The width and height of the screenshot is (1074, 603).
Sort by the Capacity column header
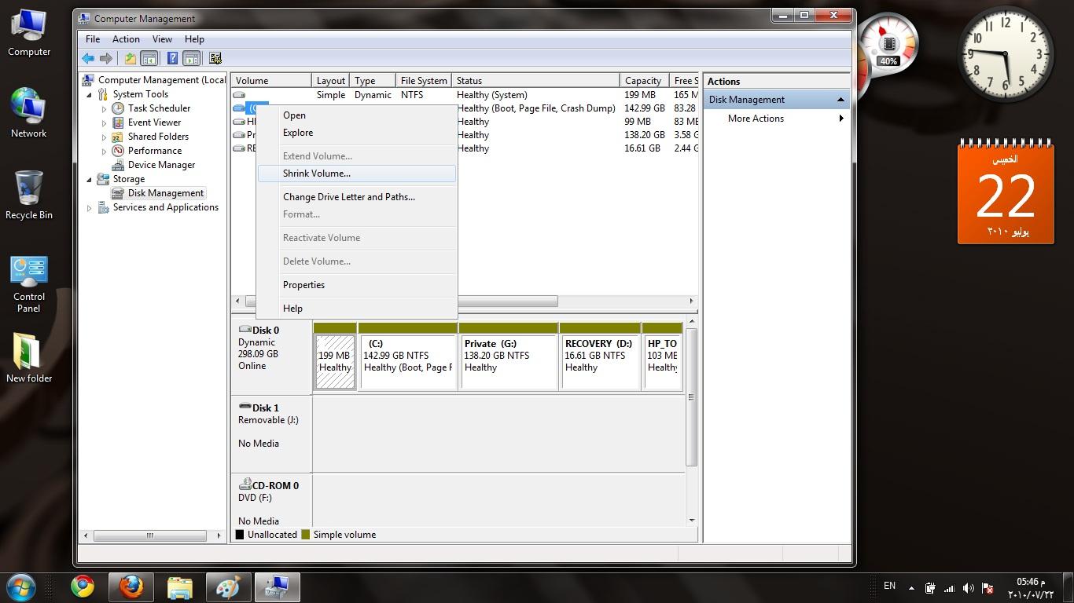click(643, 81)
